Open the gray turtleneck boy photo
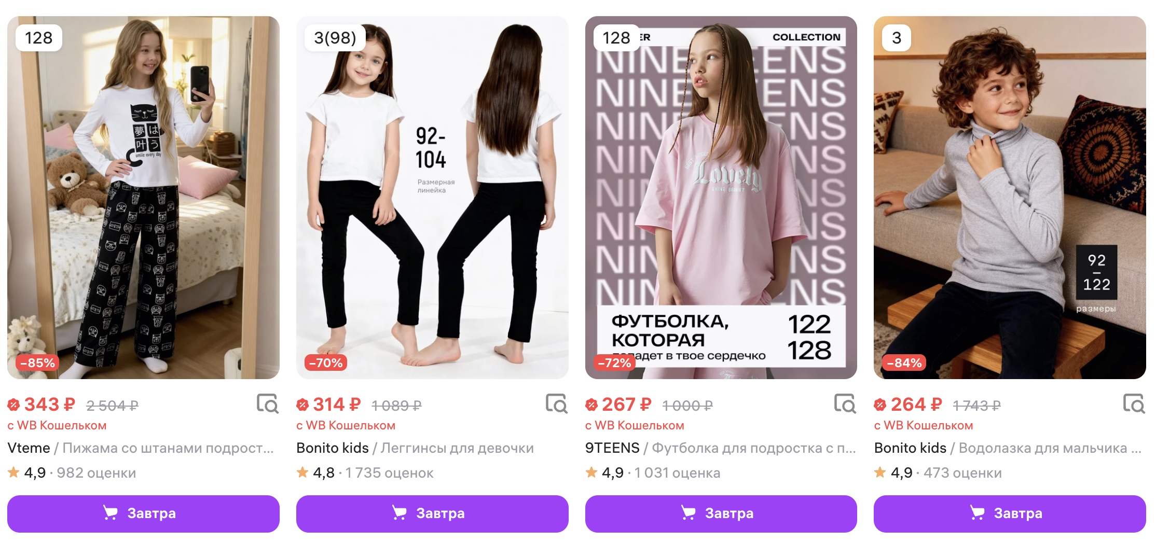 (x=1010, y=197)
